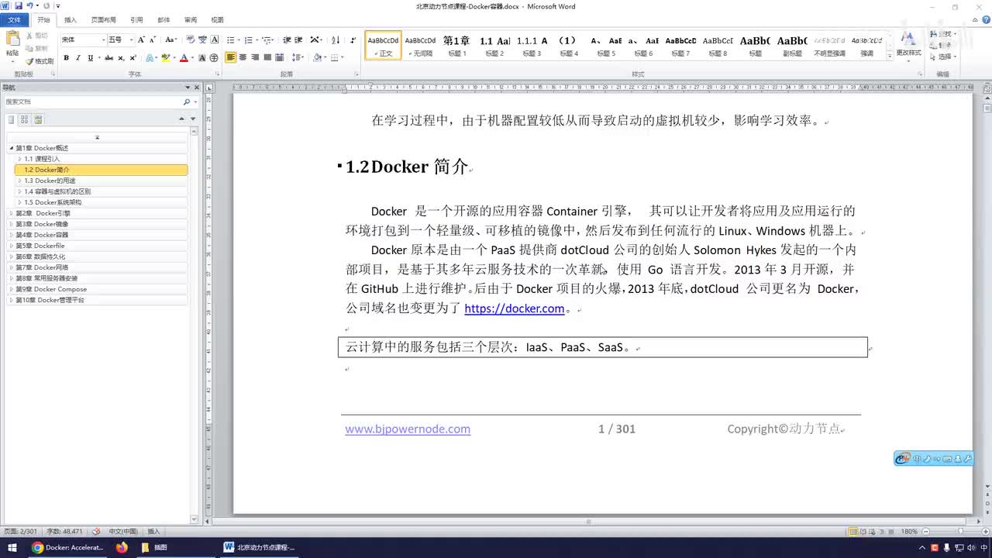Toggle Center alignment
The height and width of the screenshot is (558, 992).
pyautogui.click(x=243, y=57)
